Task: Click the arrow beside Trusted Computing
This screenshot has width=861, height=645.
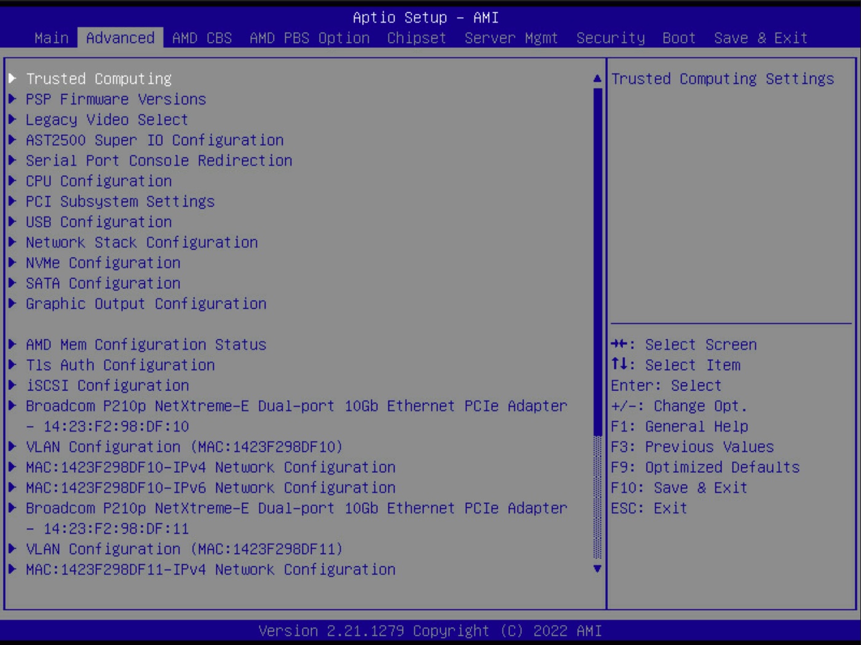Action: 12,78
